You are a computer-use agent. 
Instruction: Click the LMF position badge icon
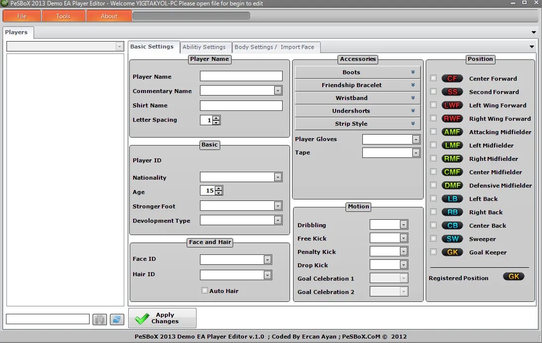point(452,145)
